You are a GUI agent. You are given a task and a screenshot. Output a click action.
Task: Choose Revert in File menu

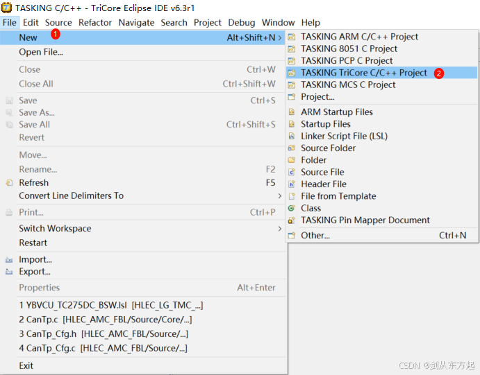[x=143, y=137]
